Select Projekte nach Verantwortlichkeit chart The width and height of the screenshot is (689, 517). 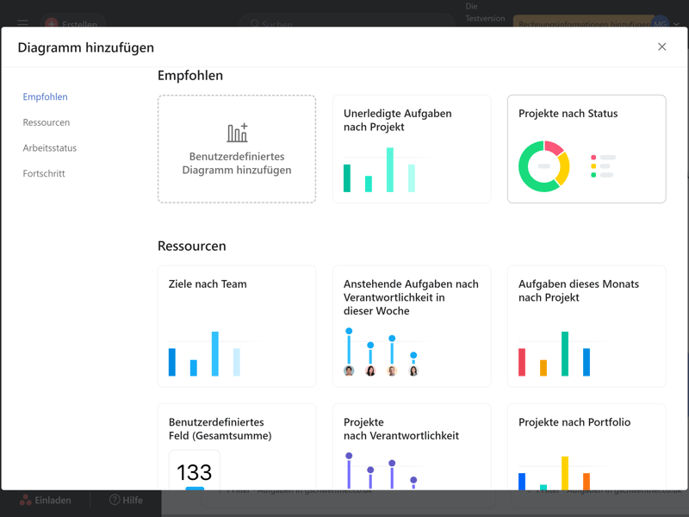412,446
